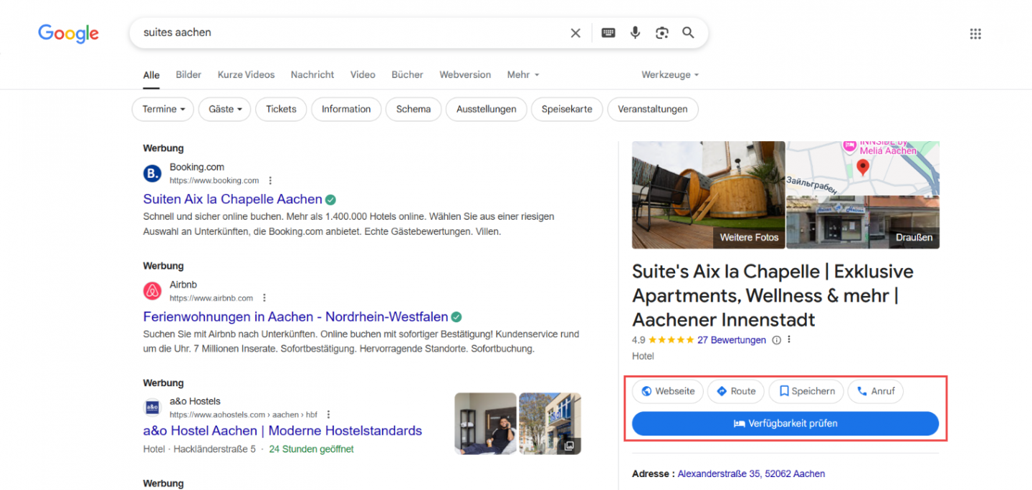This screenshot has height=490, width=1032.
Task: Click the https://www.booking.com URL text
Action: click(214, 181)
